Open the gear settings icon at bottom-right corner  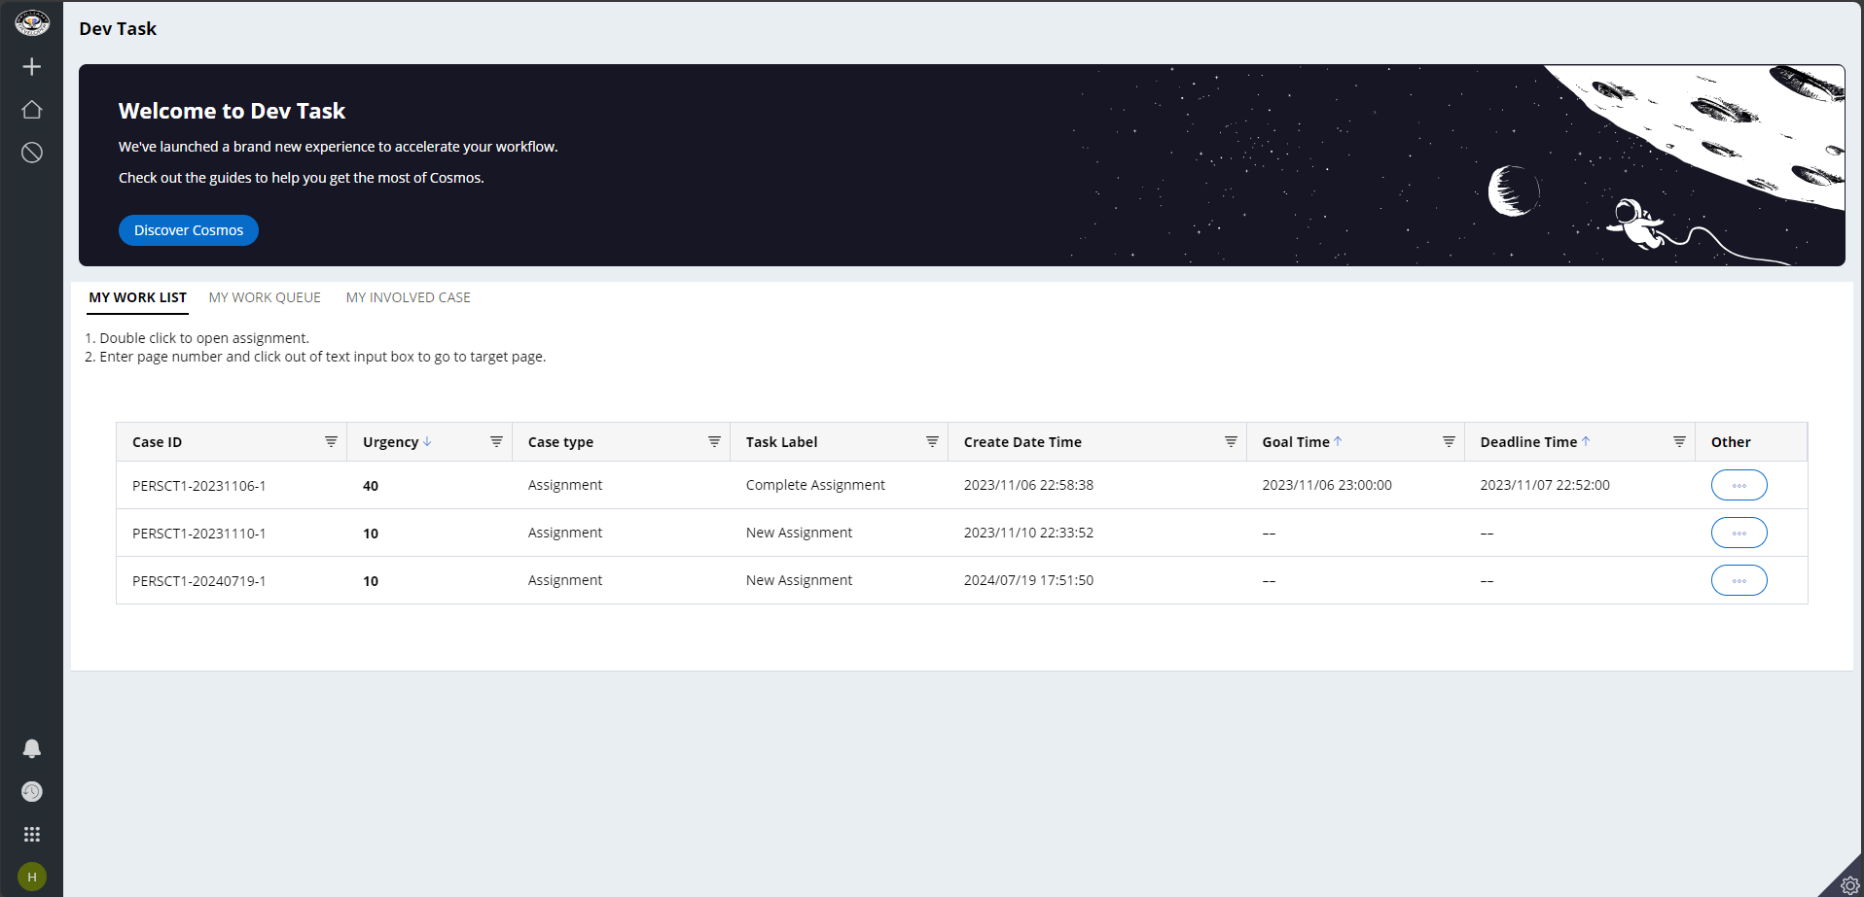click(1849, 885)
